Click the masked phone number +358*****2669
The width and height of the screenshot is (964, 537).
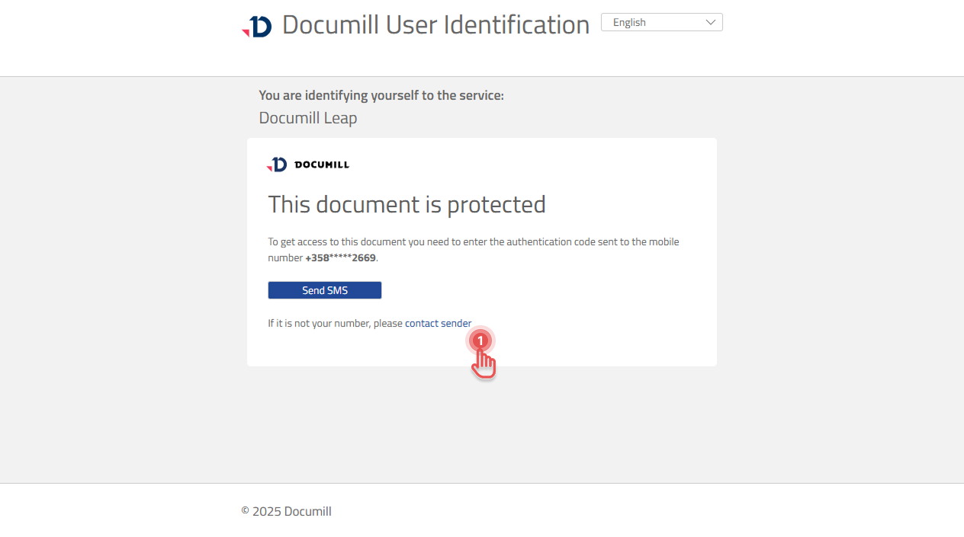(340, 257)
